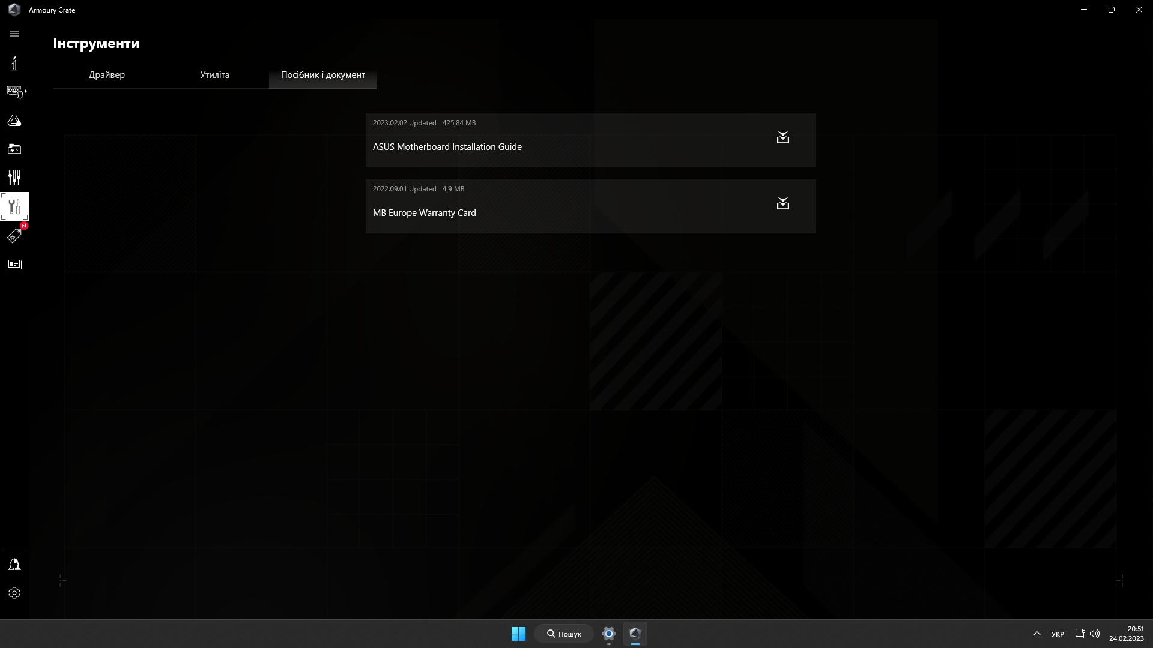1153x648 pixels.
Task: Switch to the Утиліта tab
Action: coord(214,75)
